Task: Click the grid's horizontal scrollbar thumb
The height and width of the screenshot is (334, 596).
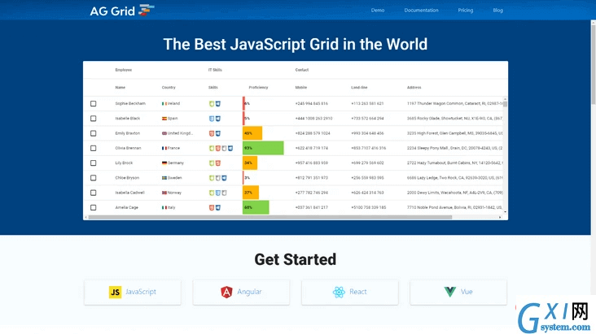Action: point(270,218)
